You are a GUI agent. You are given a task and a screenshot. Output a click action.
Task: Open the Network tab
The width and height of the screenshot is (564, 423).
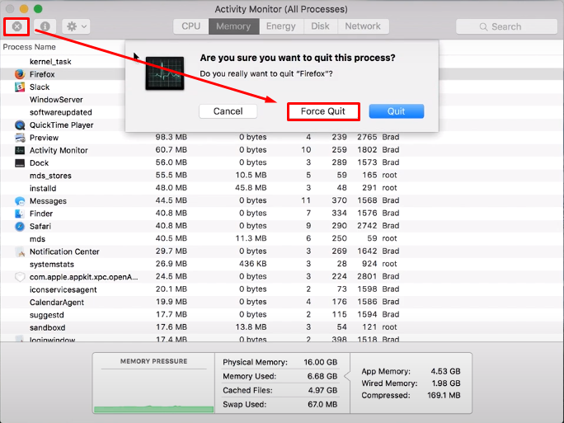pyautogui.click(x=363, y=26)
